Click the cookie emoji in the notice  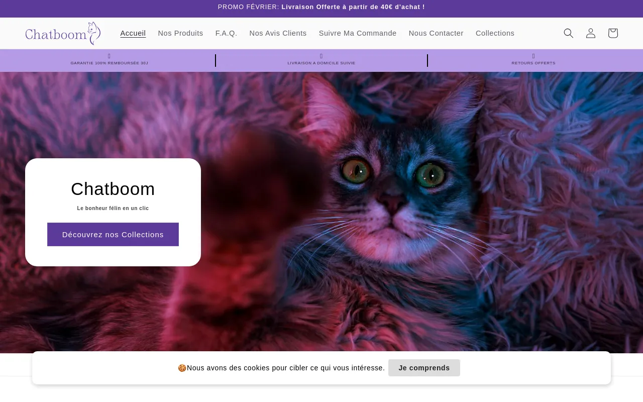pyautogui.click(x=182, y=368)
